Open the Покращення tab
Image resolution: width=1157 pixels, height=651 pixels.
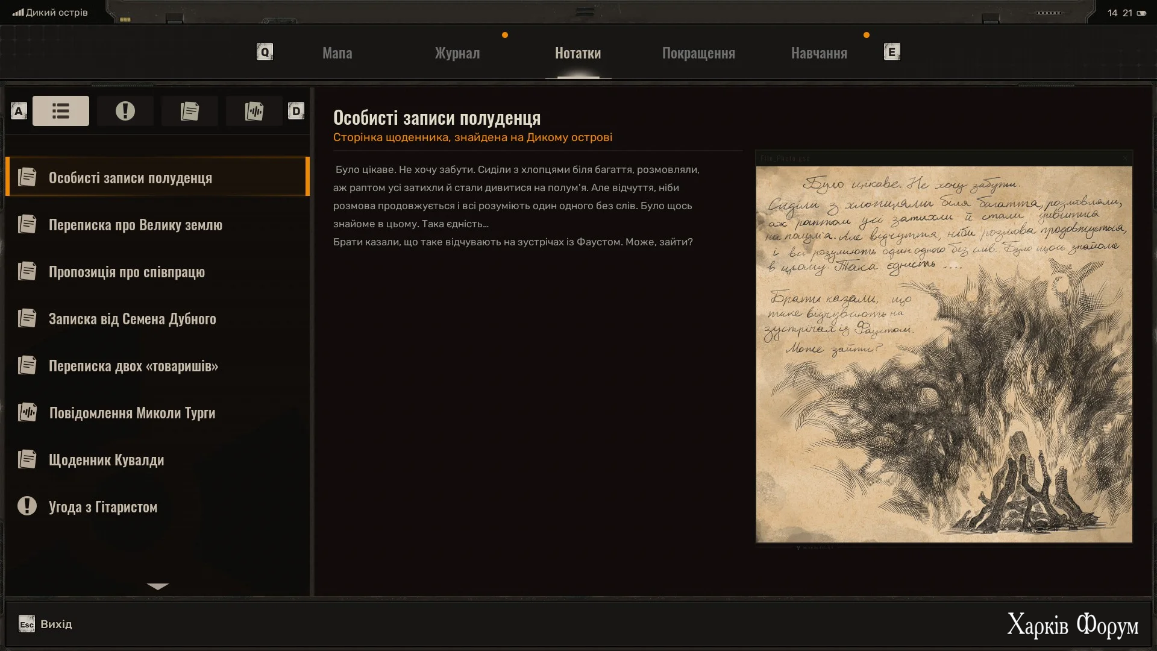698,53
